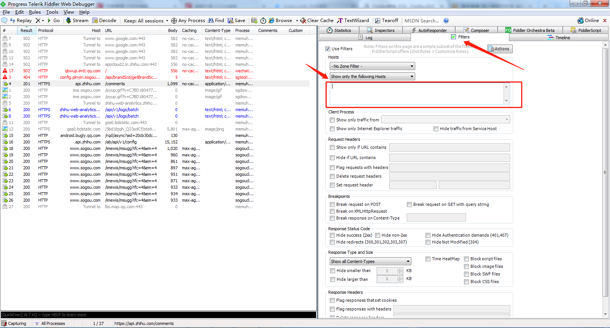This screenshot has height=328, width=610.
Task: Open Find sessions binoculars
Action: click(x=216, y=21)
